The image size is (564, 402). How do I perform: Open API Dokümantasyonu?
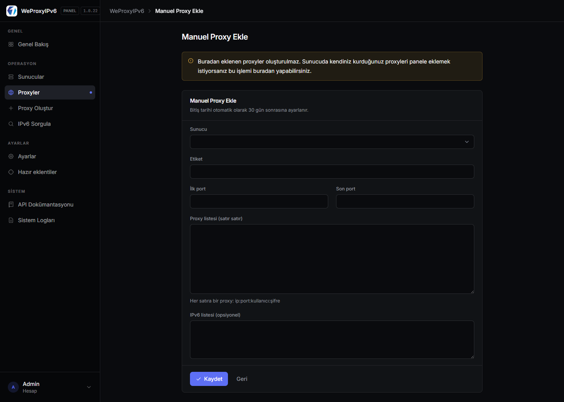click(x=50, y=205)
